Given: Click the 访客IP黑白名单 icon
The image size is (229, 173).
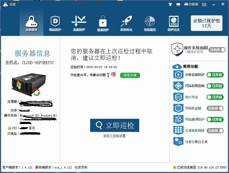Looking at the screenshot, I should [178, 142].
